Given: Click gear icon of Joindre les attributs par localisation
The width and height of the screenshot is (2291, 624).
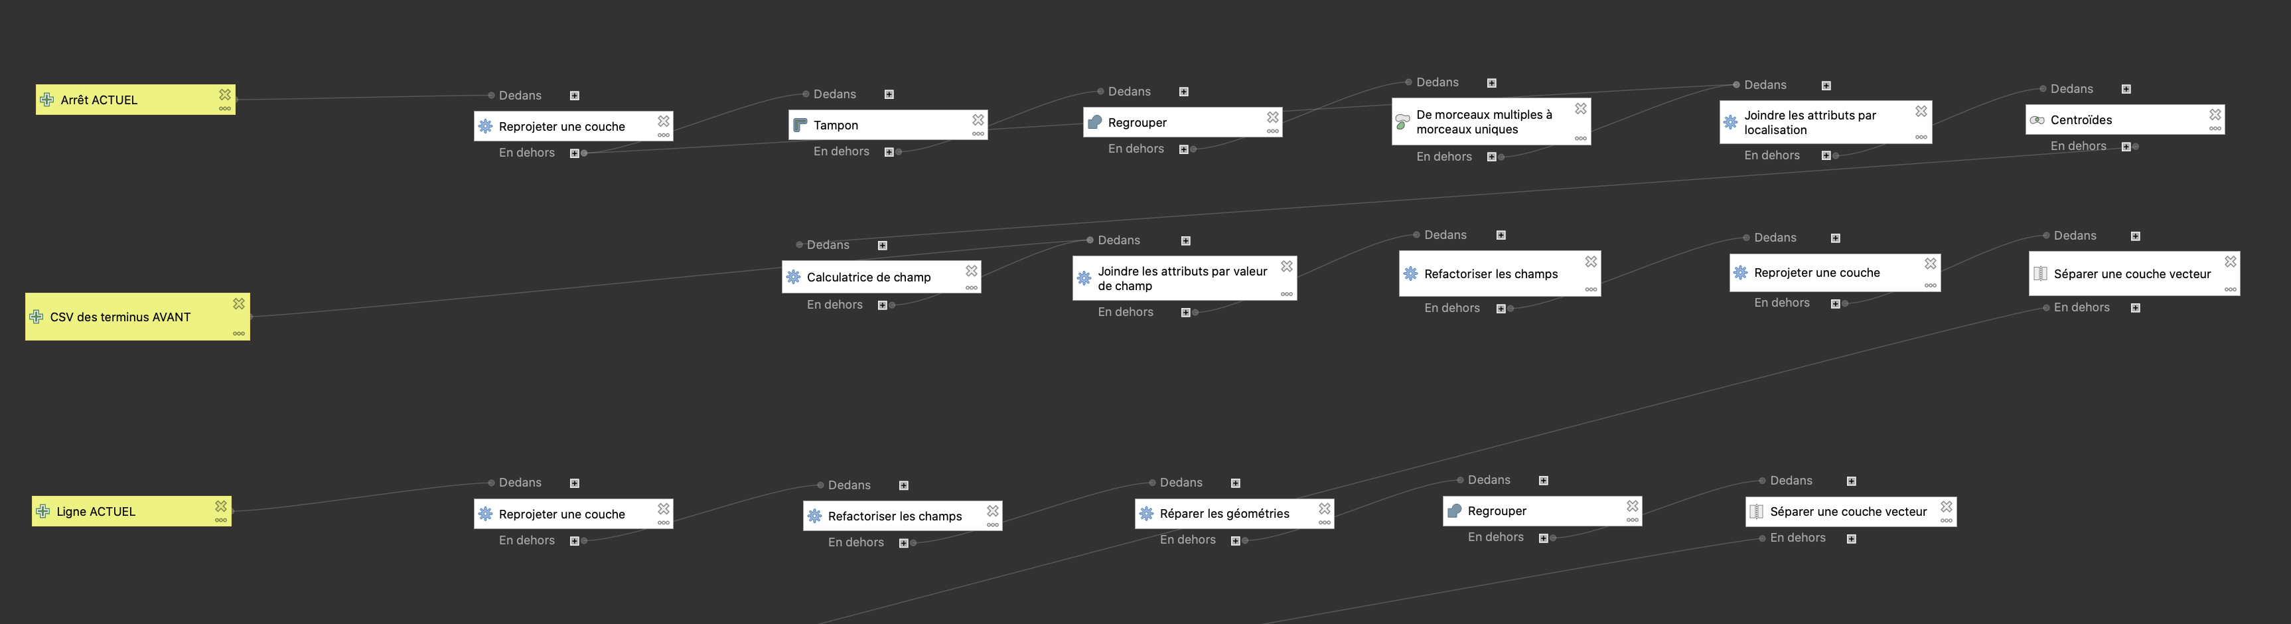Looking at the screenshot, I should click(1730, 122).
